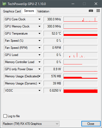Minimize the GPU-Z window

(x=73, y=4)
